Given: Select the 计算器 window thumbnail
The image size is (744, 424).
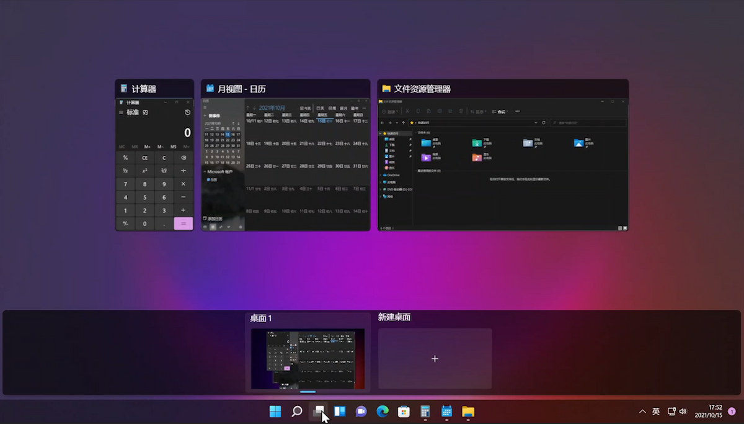Looking at the screenshot, I should click(x=154, y=165).
